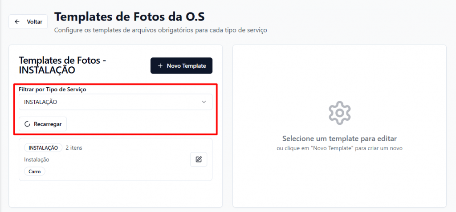Click the hint text mentioning "Novo Template"
The width and height of the screenshot is (456, 212).
click(339, 148)
